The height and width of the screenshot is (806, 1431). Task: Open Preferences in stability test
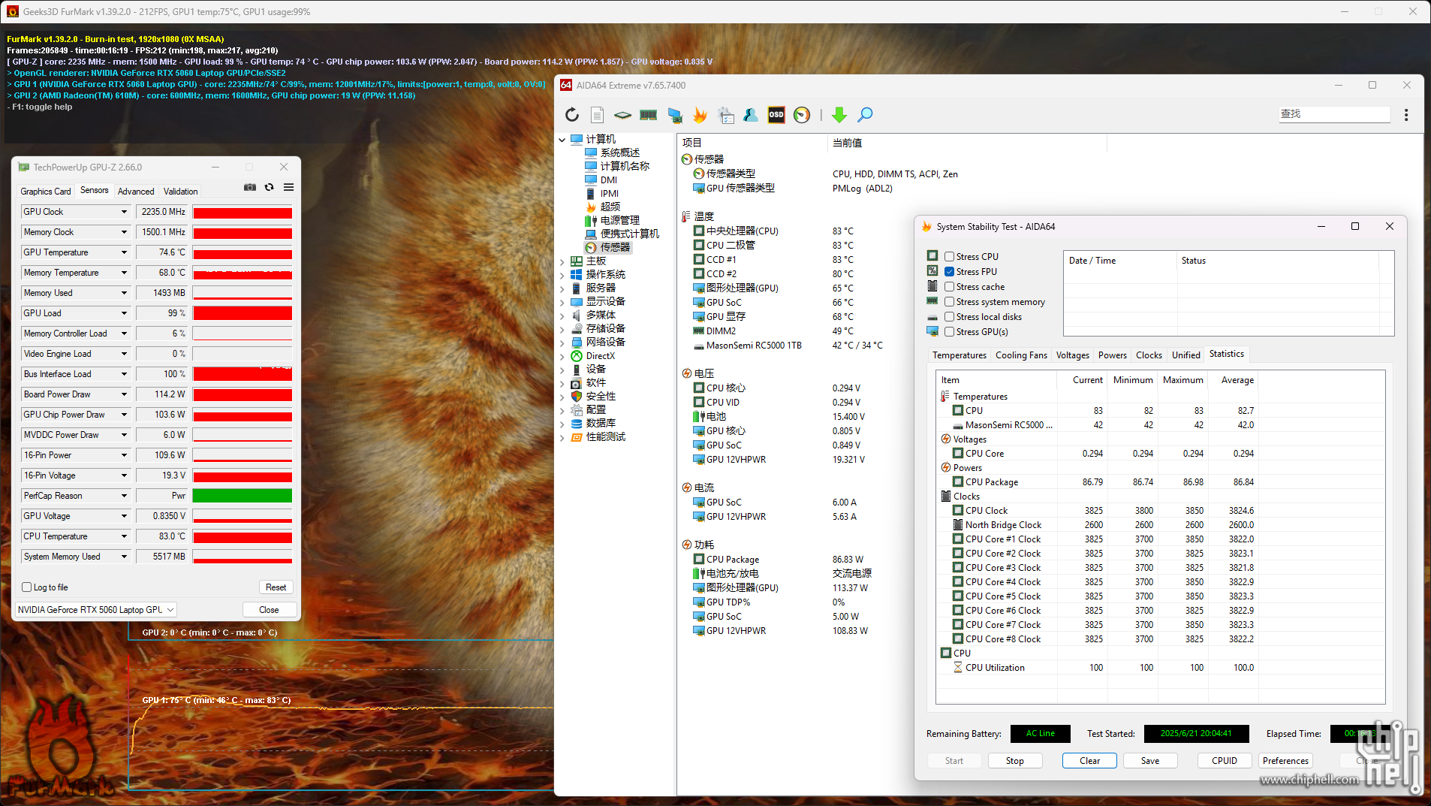pyautogui.click(x=1285, y=761)
